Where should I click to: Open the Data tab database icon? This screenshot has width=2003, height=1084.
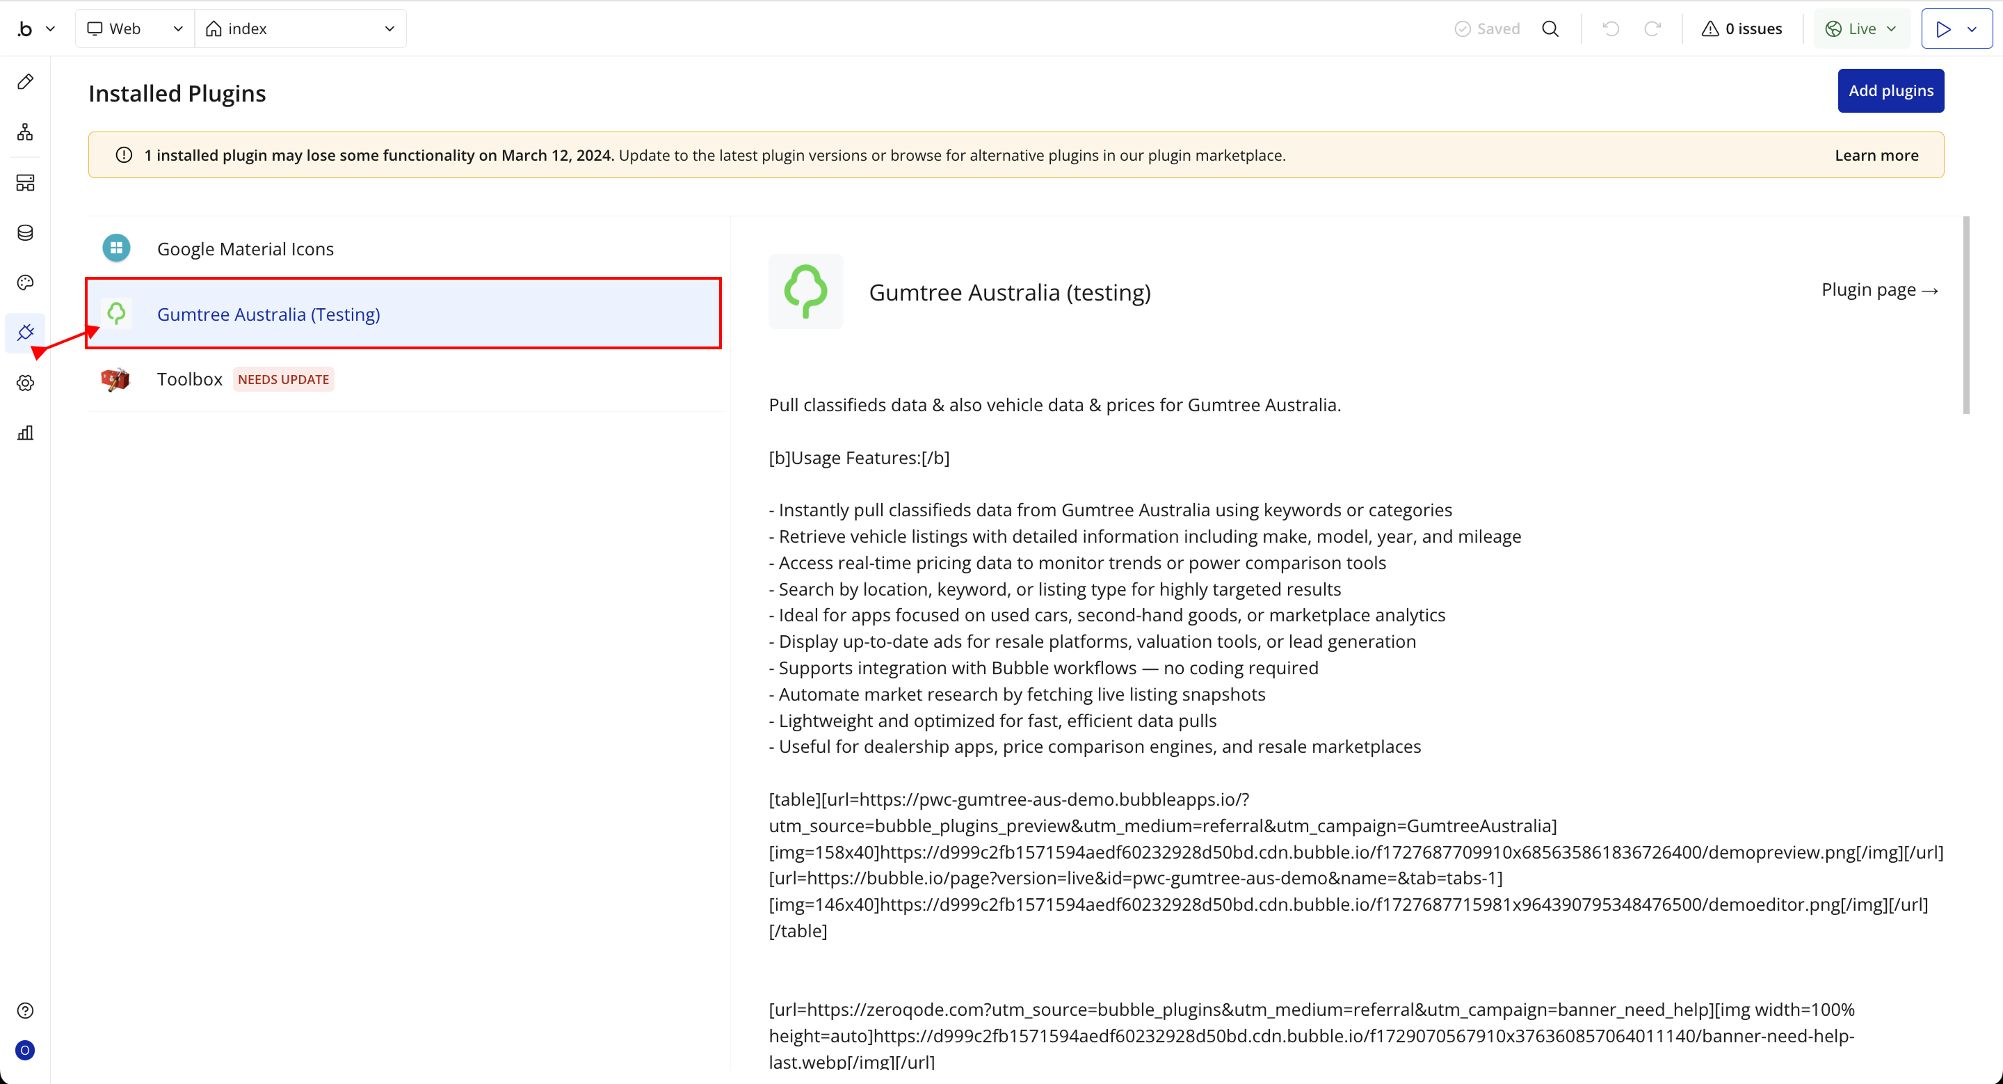click(x=25, y=232)
